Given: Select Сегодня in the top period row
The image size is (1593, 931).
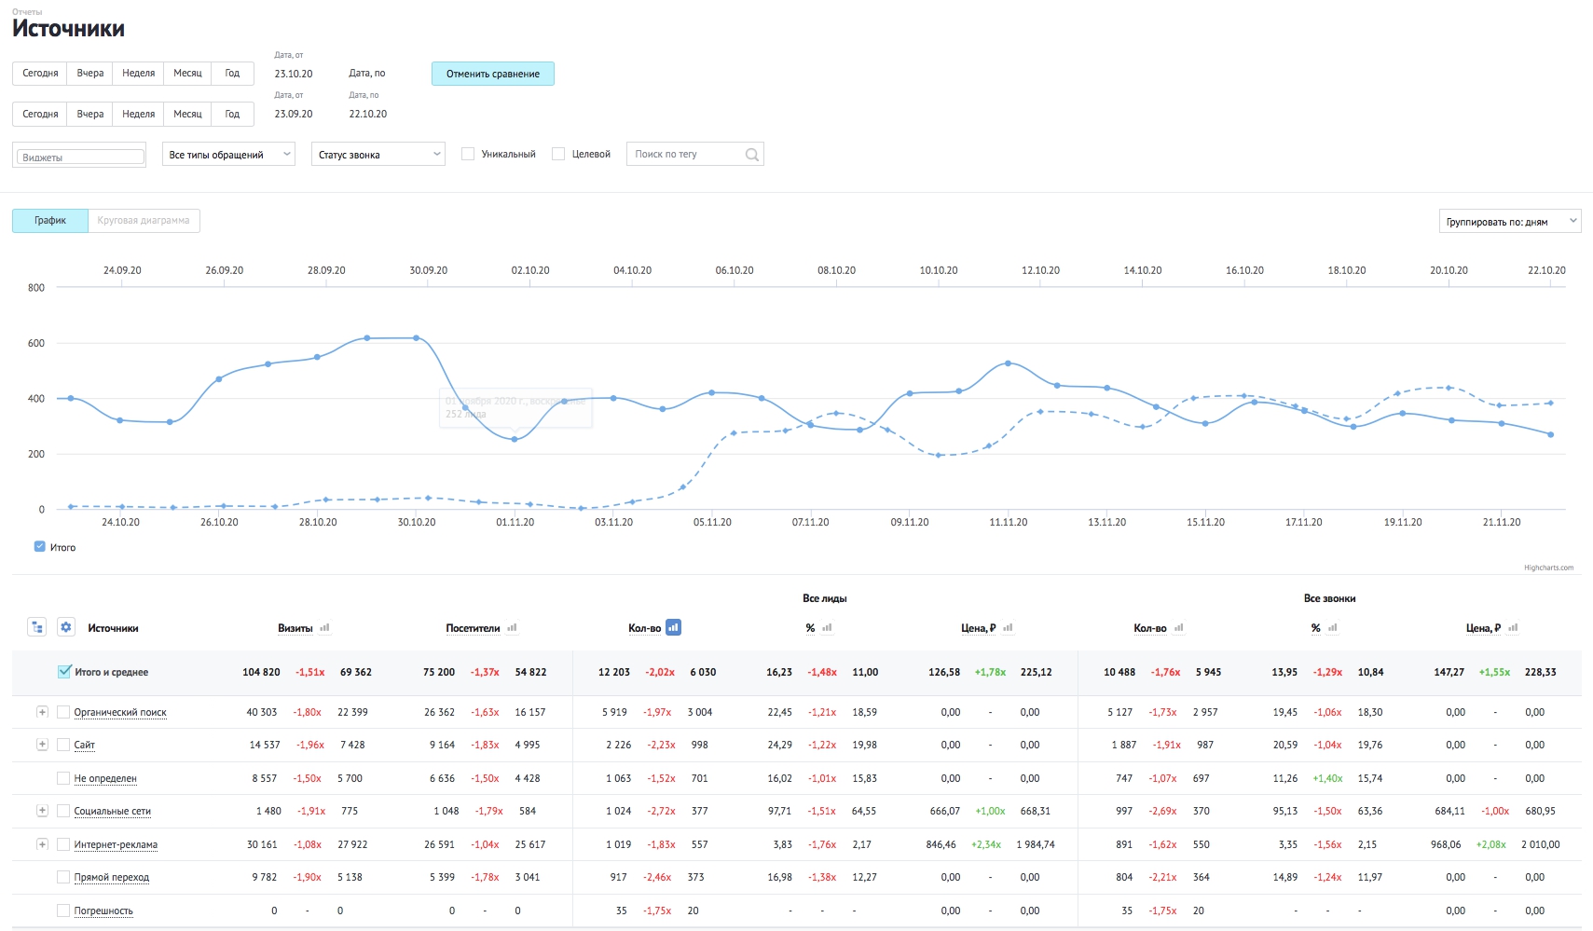Looking at the screenshot, I should click(x=40, y=73).
